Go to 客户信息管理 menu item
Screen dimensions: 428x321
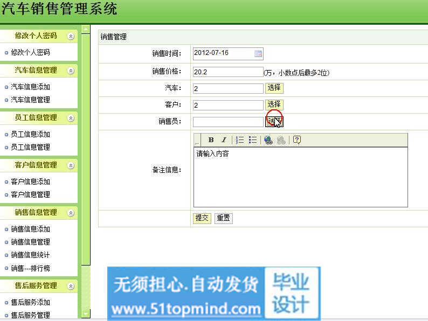pyautogui.click(x=30, y=194)
